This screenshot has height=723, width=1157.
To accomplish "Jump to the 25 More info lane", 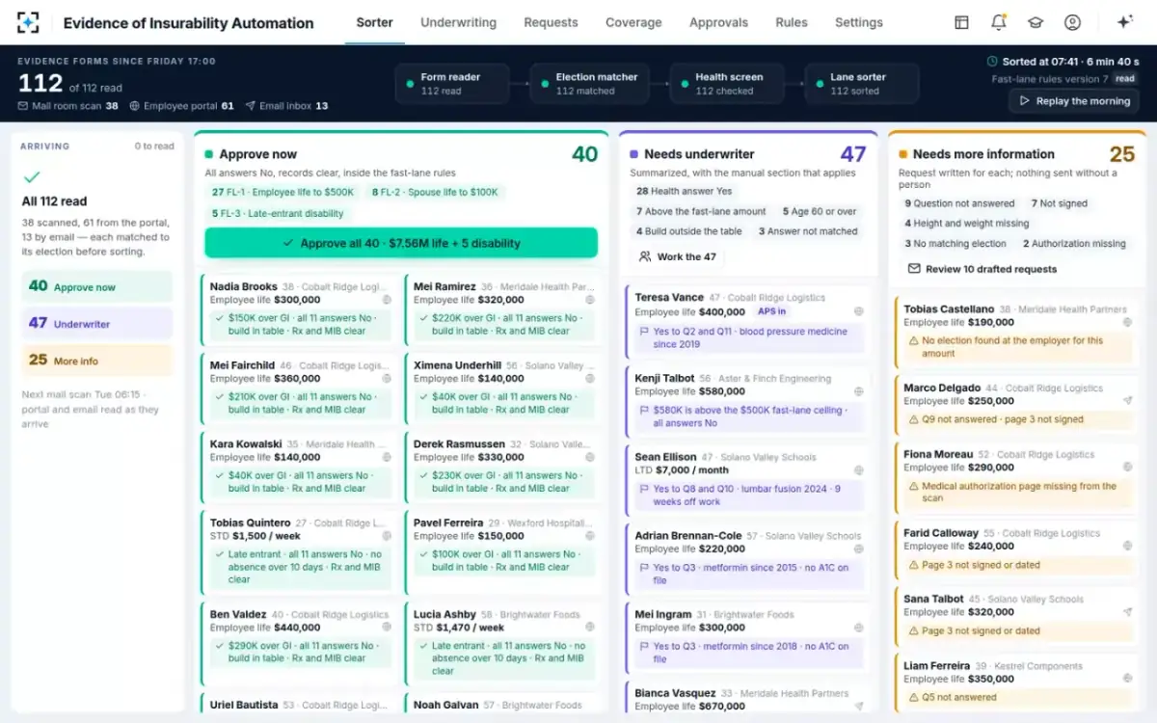I will pyautogui.click(x=97, y=361).
